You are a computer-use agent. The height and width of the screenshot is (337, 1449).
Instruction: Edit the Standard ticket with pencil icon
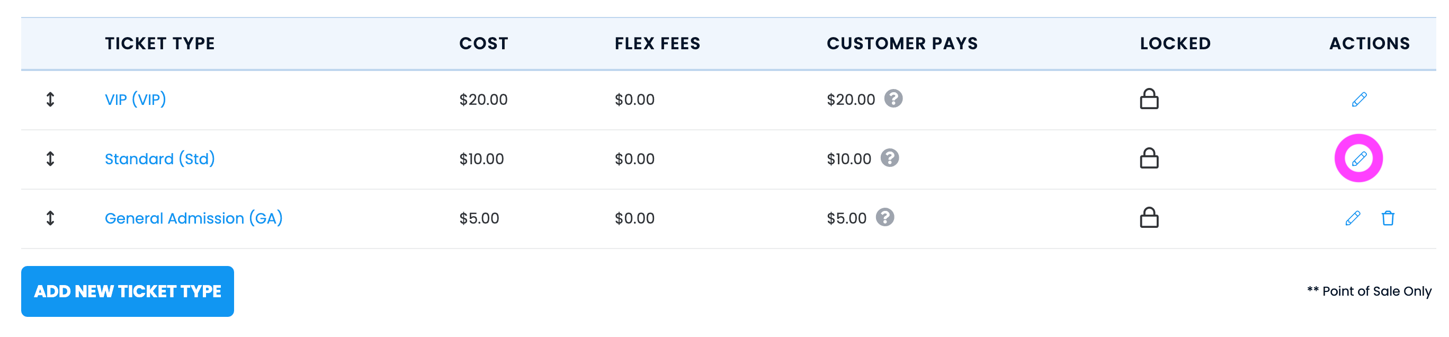(x=1359, y=158)
